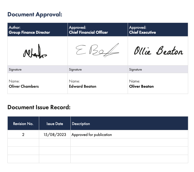Select 'Chief Executive' header text

tap(142, 32)
